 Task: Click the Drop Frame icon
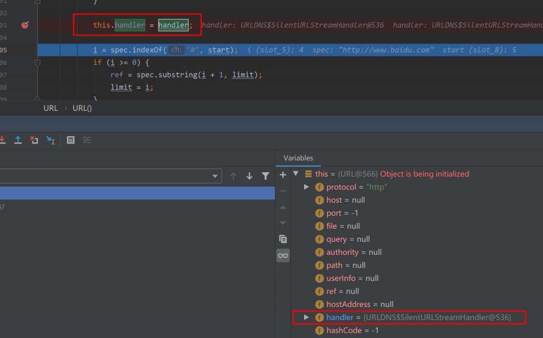point(34,140)
